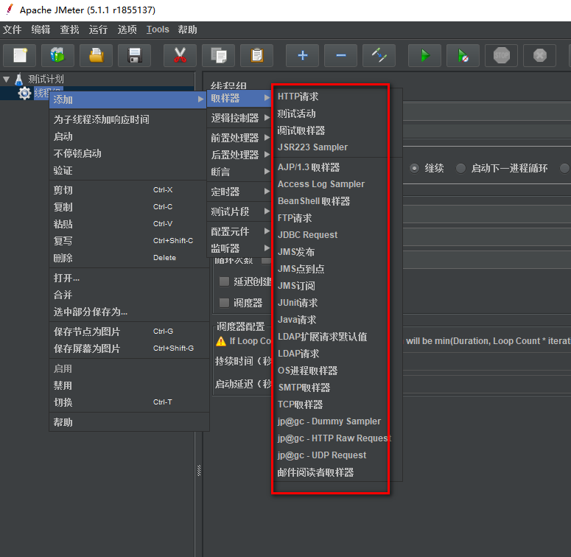Screen dimensions: 571x557
Task: Click the Open file folder icon
Action: (96, 56)
